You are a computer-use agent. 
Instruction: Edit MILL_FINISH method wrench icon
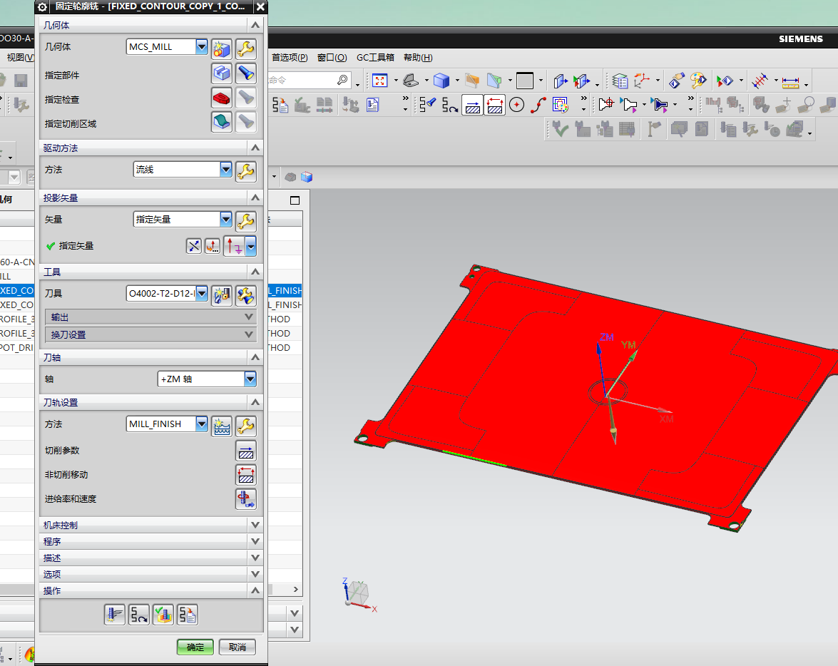[246, 426]
